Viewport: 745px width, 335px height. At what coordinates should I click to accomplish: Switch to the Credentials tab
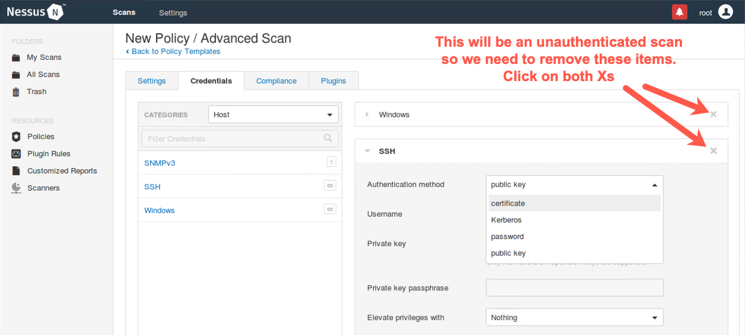[211, 80]
